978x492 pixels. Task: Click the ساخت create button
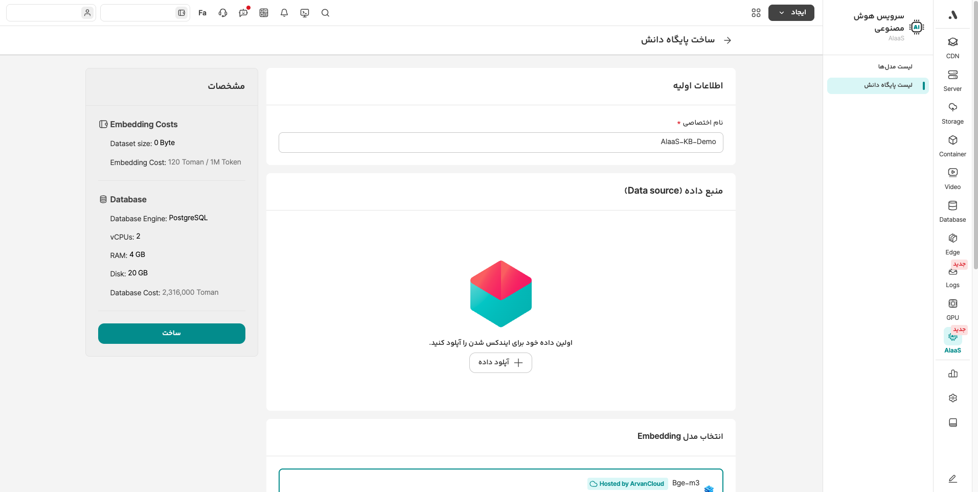pyautogui.click(x=171, y=334)
